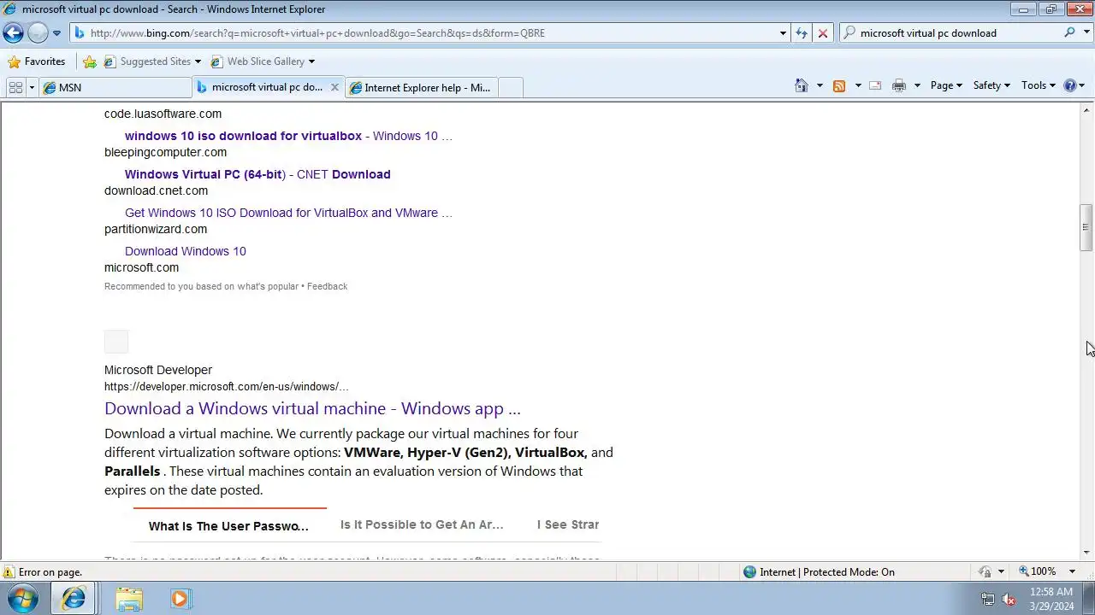
Task: Click the network tray icon
Action: [x=987, y=600]
